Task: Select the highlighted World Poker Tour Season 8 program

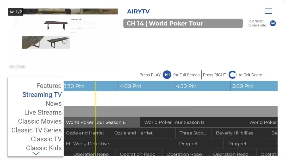Action: (102, 122)
